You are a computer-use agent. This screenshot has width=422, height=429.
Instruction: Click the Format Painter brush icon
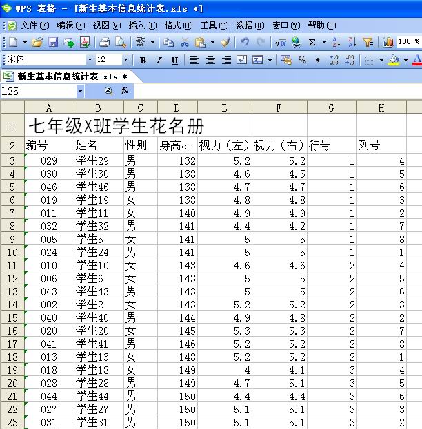[225, 43]
